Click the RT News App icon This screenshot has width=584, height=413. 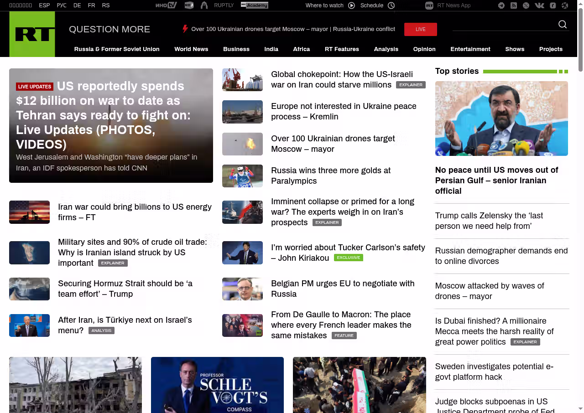(x=429, y=5)
